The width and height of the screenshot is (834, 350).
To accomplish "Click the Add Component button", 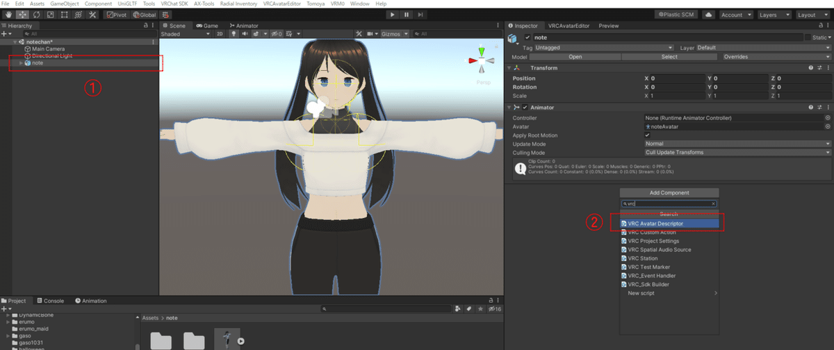I will tap(669, 192).
